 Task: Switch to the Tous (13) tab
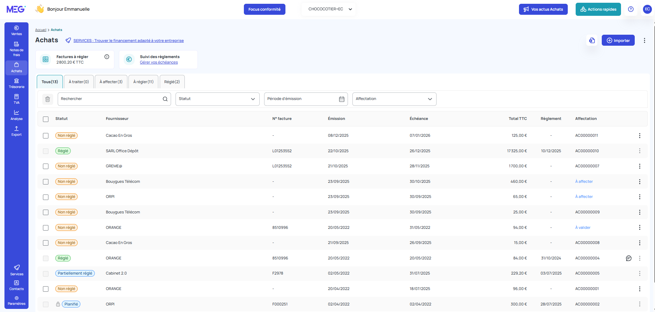(x=50, y=82)
